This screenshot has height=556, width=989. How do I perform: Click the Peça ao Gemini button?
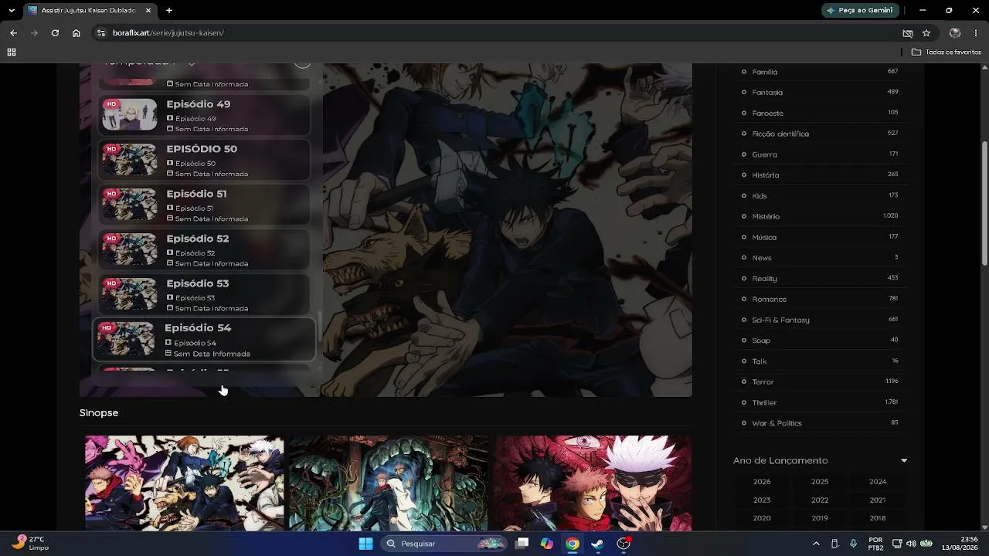coord(860,10)
